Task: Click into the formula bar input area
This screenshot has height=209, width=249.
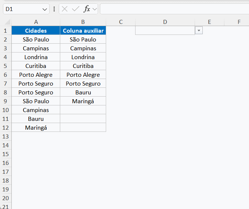Action: coord(173,9)
